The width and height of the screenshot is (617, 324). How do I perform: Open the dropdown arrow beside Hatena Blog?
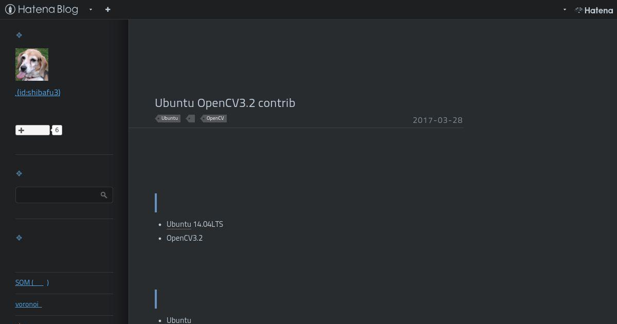point(90,9)
